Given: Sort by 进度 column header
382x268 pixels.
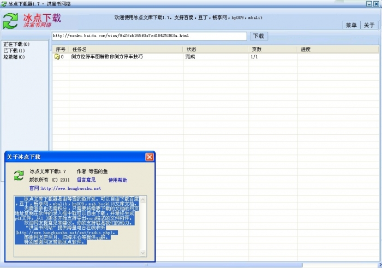Looking at the screenshot, I should pyautogui.click(x=338, y=49).
